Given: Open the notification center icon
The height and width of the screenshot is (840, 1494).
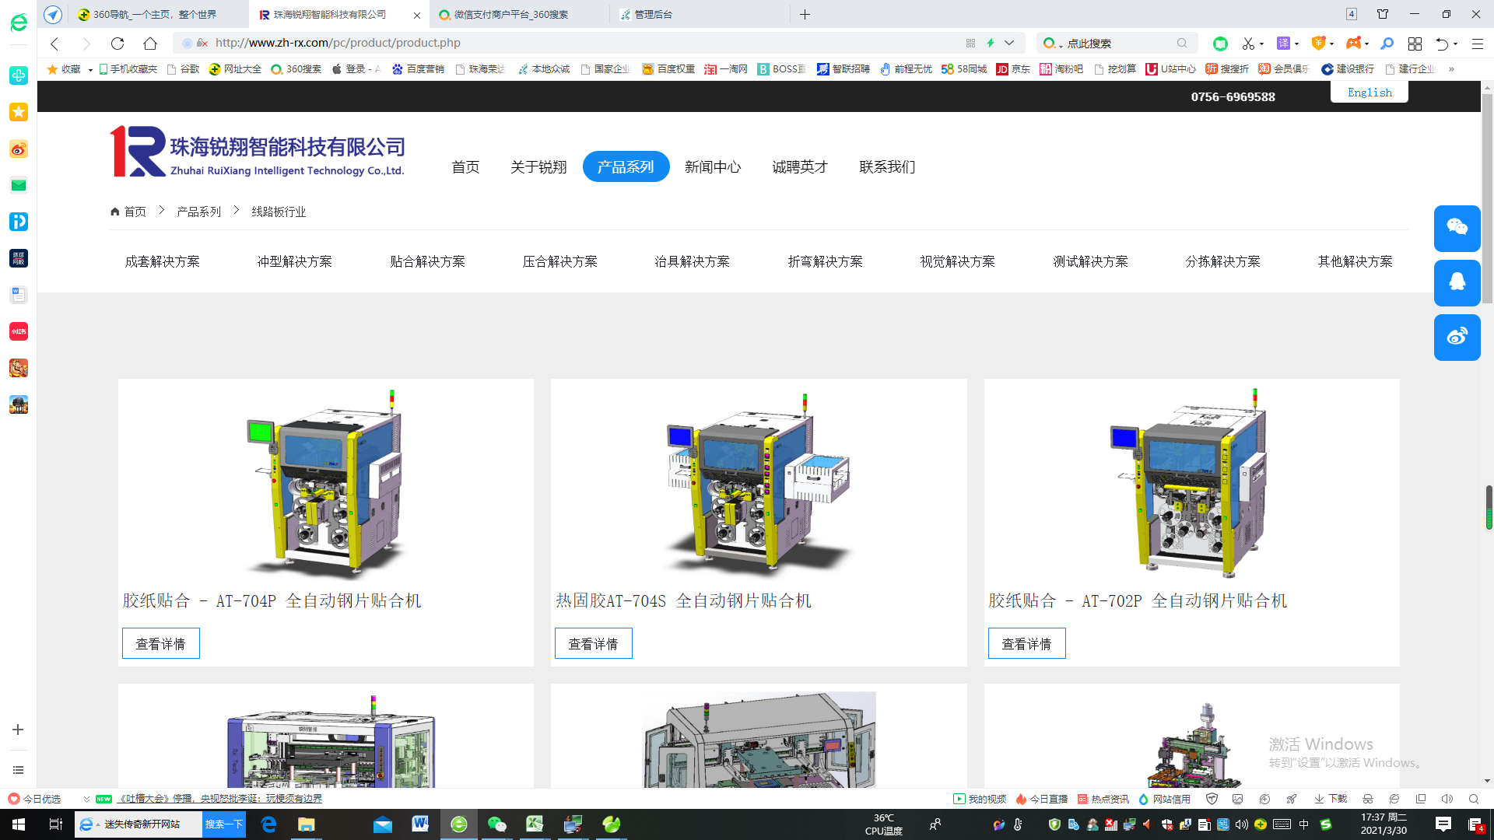Looking at the screenshot, I should tap(1443, 824).
